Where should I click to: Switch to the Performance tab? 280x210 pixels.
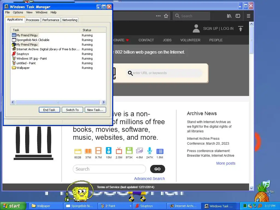(51, 20)
